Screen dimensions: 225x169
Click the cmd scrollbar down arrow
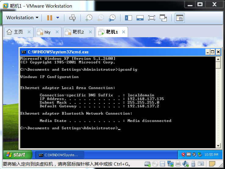coord(218,146)
